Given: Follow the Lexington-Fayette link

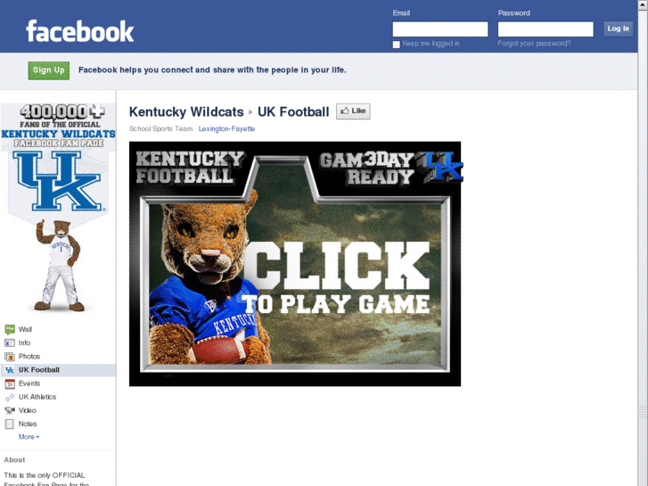Looking at the screenshot, I should pos(226,128).
